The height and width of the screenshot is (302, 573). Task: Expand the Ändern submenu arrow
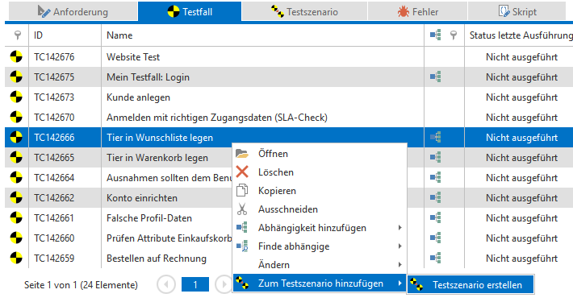tap(399, 264)
